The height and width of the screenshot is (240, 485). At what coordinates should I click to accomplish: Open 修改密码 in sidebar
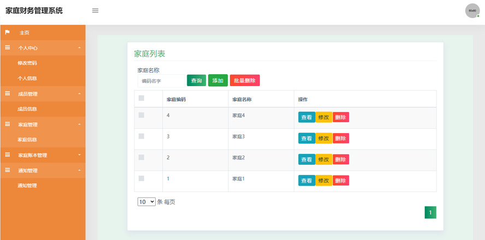(x=27, y=63)
